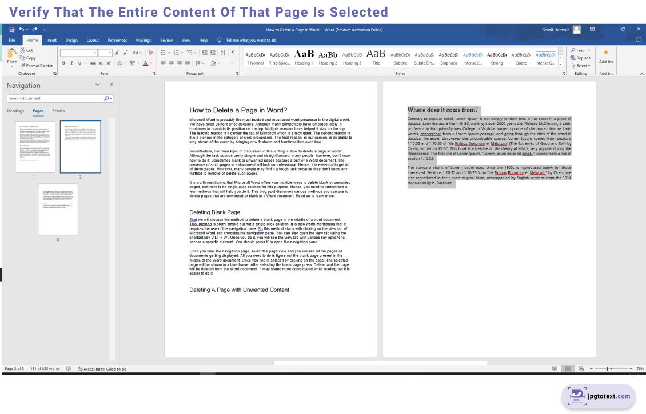Switch to Print Layout view
Image resolution: width=646 pixels, height=414 pixels.
568,369
